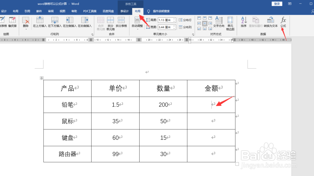Screen dimensions: 314x176
Task: Toggle align top right
Action: tap(210, 18)
